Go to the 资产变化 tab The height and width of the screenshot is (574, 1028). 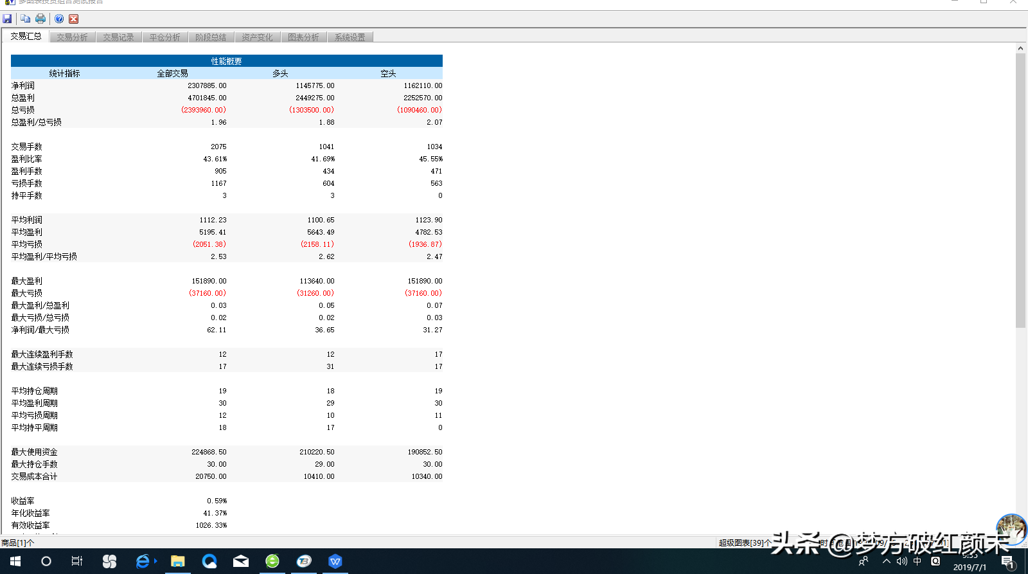click(257, 37)
